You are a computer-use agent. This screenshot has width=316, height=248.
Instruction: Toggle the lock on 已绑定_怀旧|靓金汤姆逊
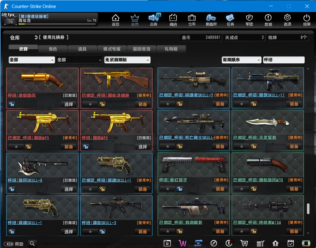(102, 104)
